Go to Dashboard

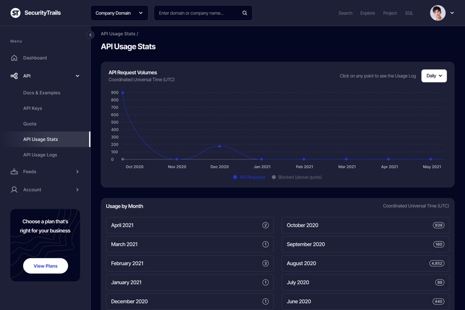(x=35, y=58)
